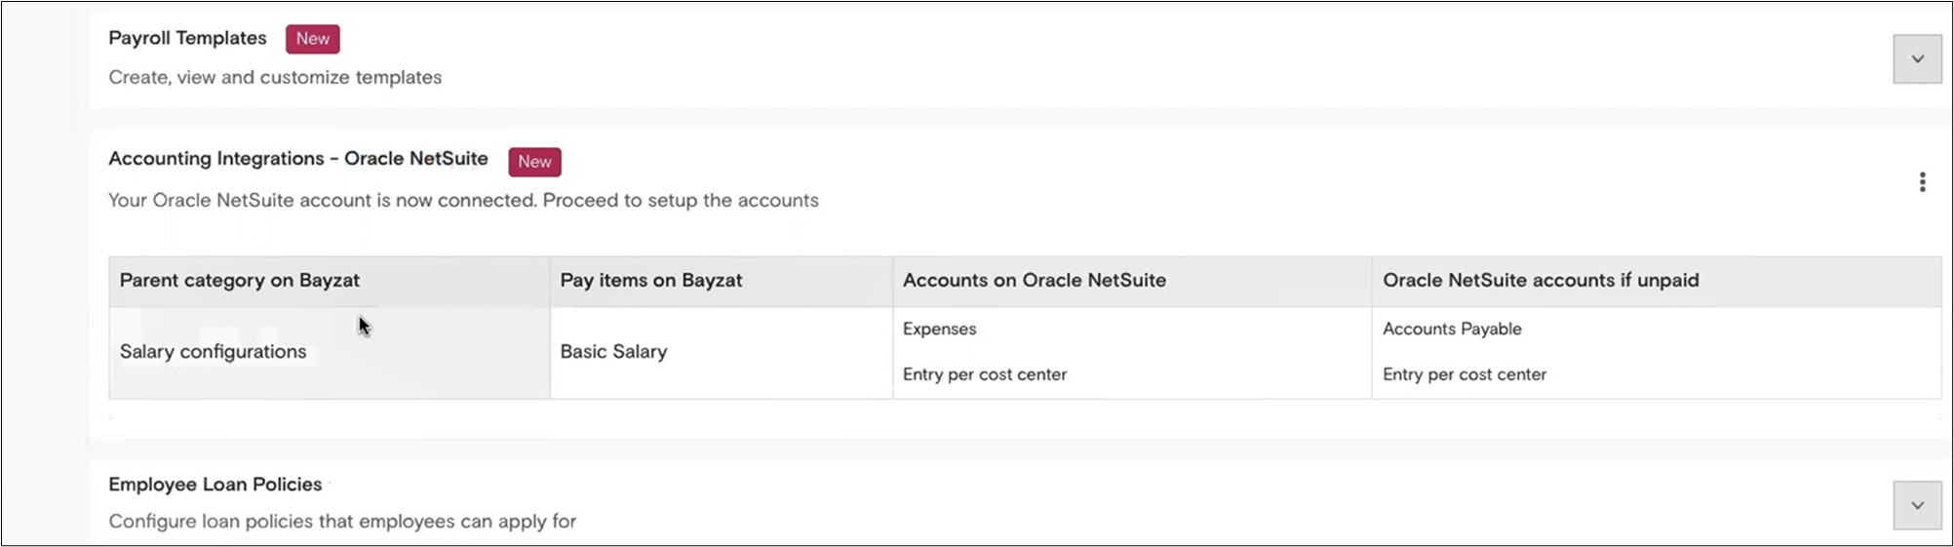Image resolution: width=1954 pixels, height=547 pixels.
Task: Click the Accounts Payable entry
Action: tap(1452, 329)
